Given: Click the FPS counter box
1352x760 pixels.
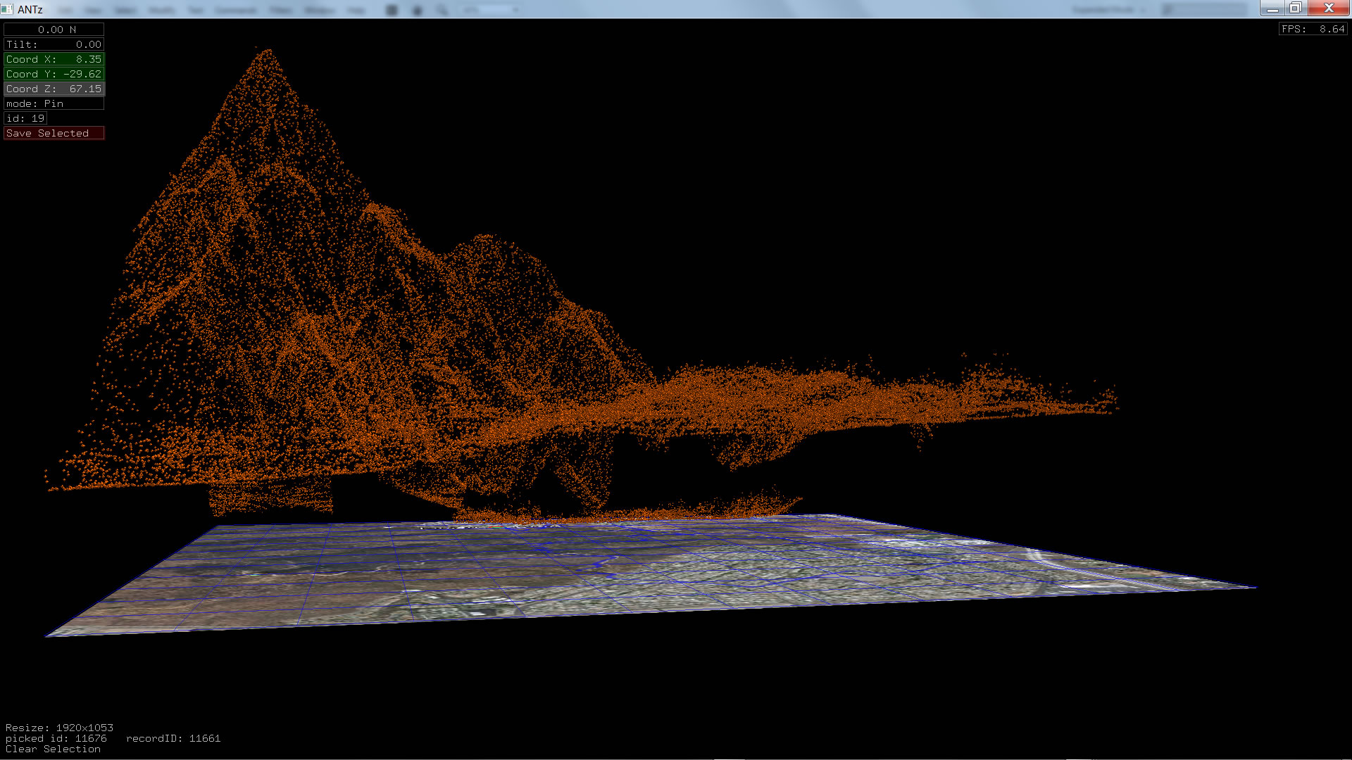Looking at the screenshot, I should 1313,29.
